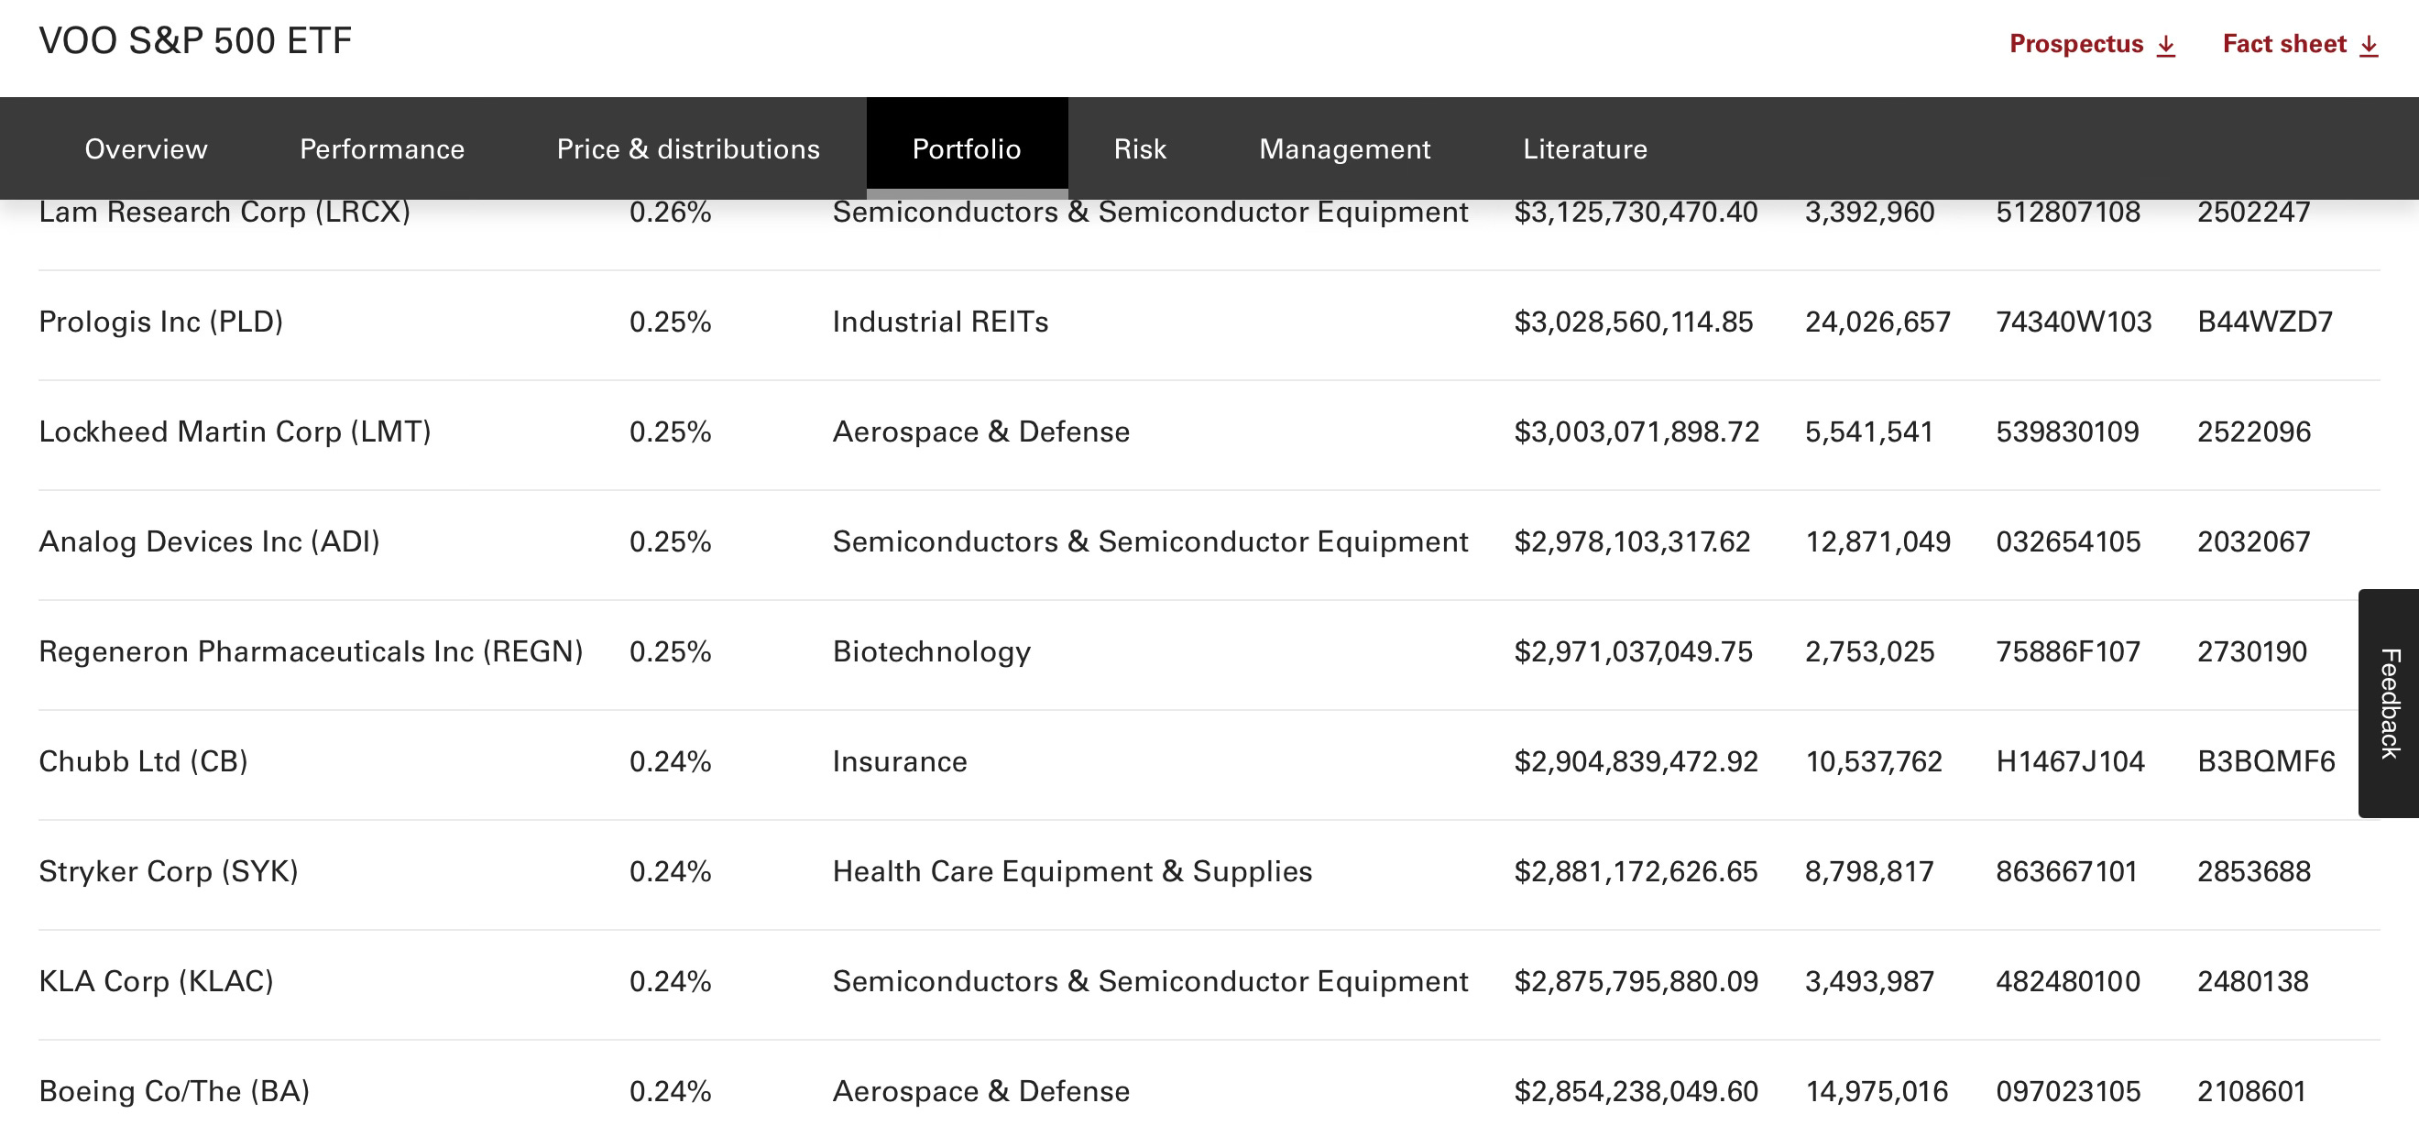This screenshot has width=2419, height=1125.
Task: Open the Fact sheet link
Action: (x=2301, y=44)
